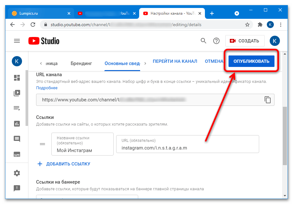The image size is (293, 204).
Task: Open the help question mark icon
Action: point(216,41)
